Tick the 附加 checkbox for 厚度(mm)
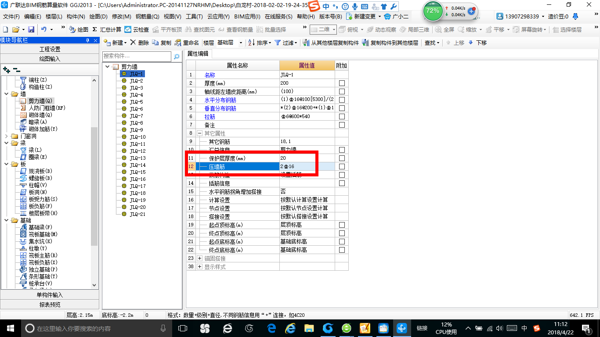The width and height of the screenshot is (600, 337). pyautogui.click(x=342, y=83)
